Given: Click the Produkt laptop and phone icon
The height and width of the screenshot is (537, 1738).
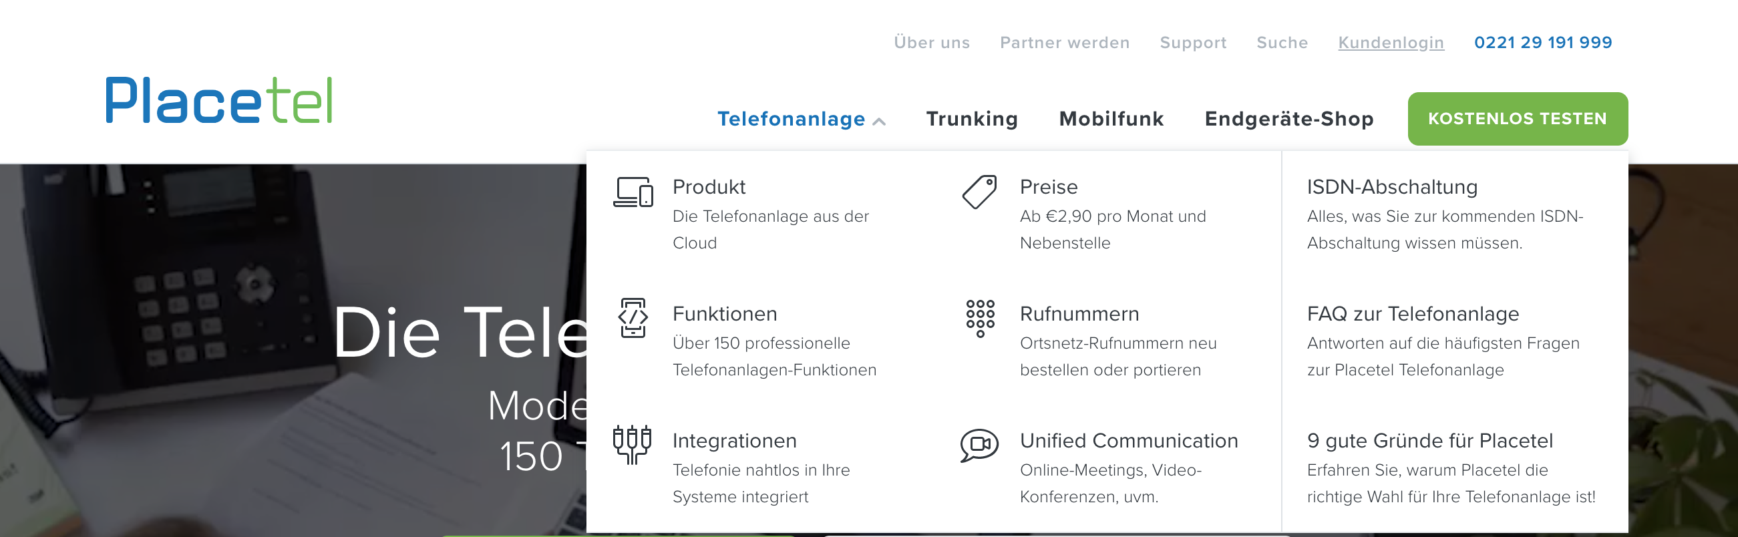Looking at the screenshot, I should 633,192.
